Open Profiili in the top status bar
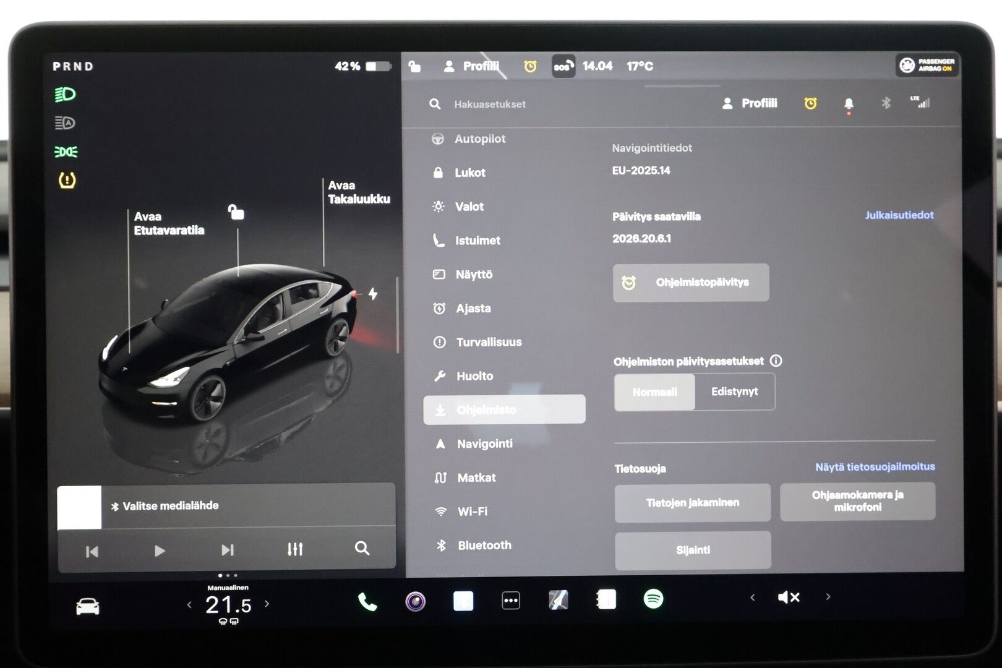Screen dimensions: 1002x668 coord(471,66)
